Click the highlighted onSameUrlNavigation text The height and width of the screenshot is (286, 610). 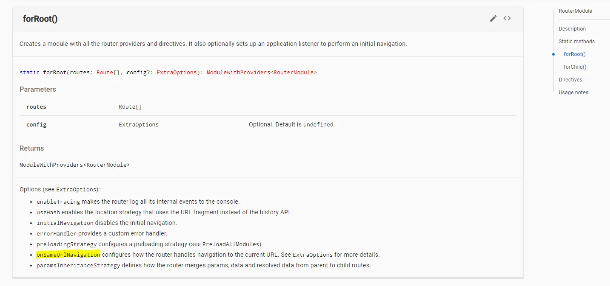click(68, 255)
